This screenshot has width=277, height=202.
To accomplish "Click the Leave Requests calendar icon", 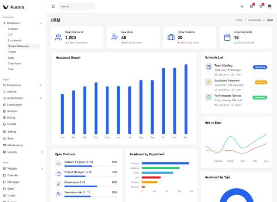I will pyautogui.click(x=227, y=37).
